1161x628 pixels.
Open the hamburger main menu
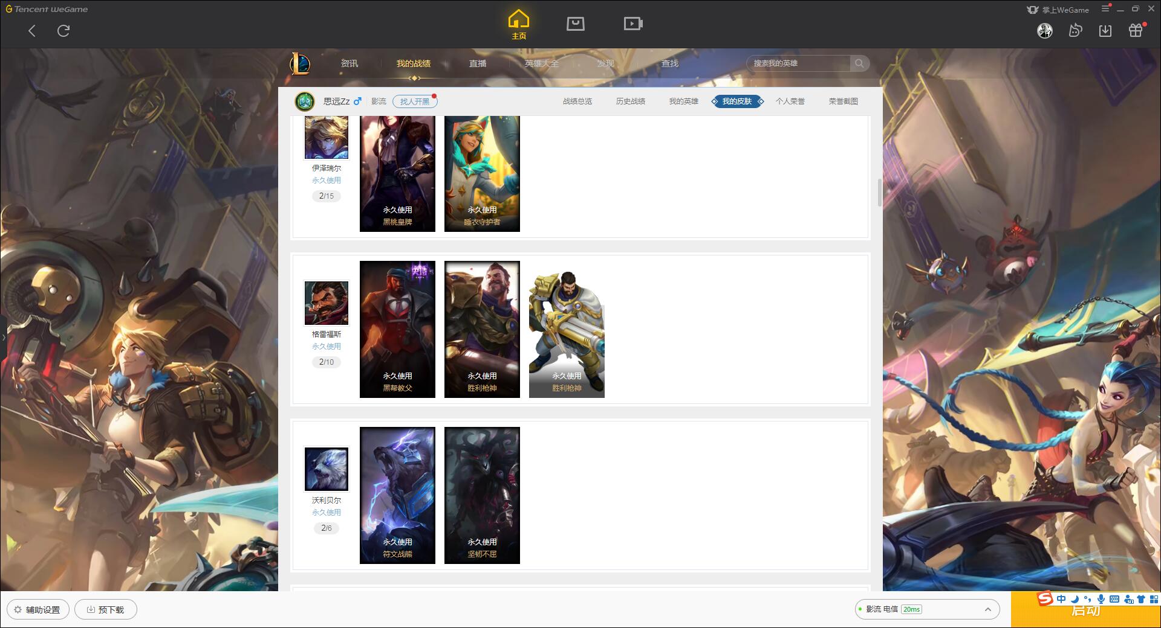(x=1106, y=8)
